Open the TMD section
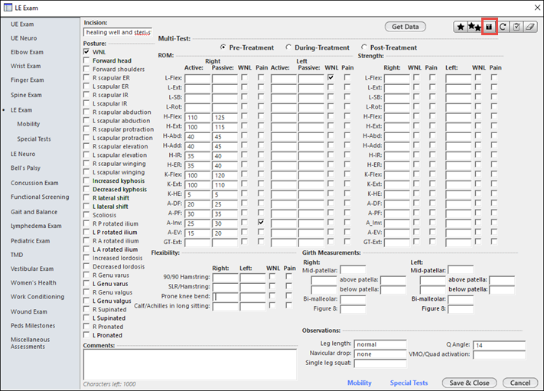Image resolution: width=544 pixels, height=391 pixels. pos(17,255)
